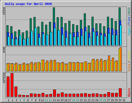This screenshot has width=132, height=103.
Task: Select day 7 on the x-axis
Action: click(32, 100)
